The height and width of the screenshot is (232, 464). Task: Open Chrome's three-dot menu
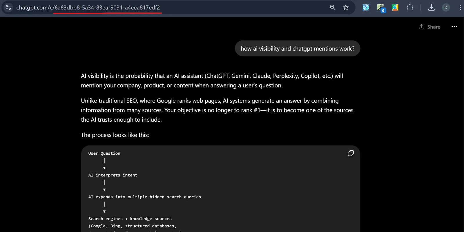click(460, 8)
